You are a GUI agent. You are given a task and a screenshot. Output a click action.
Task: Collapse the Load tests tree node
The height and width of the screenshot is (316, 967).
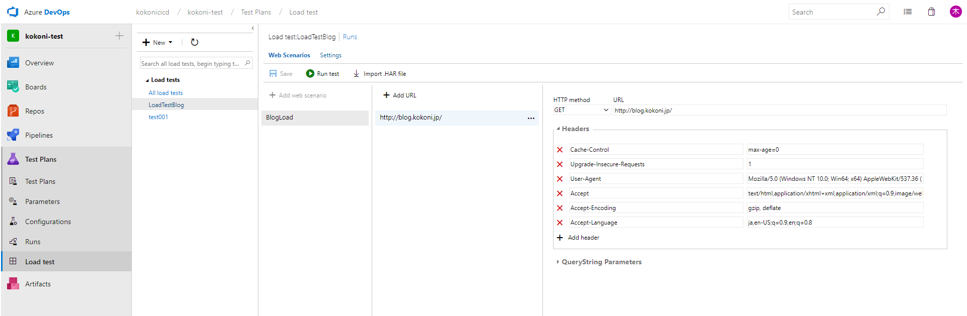(147, 80)
